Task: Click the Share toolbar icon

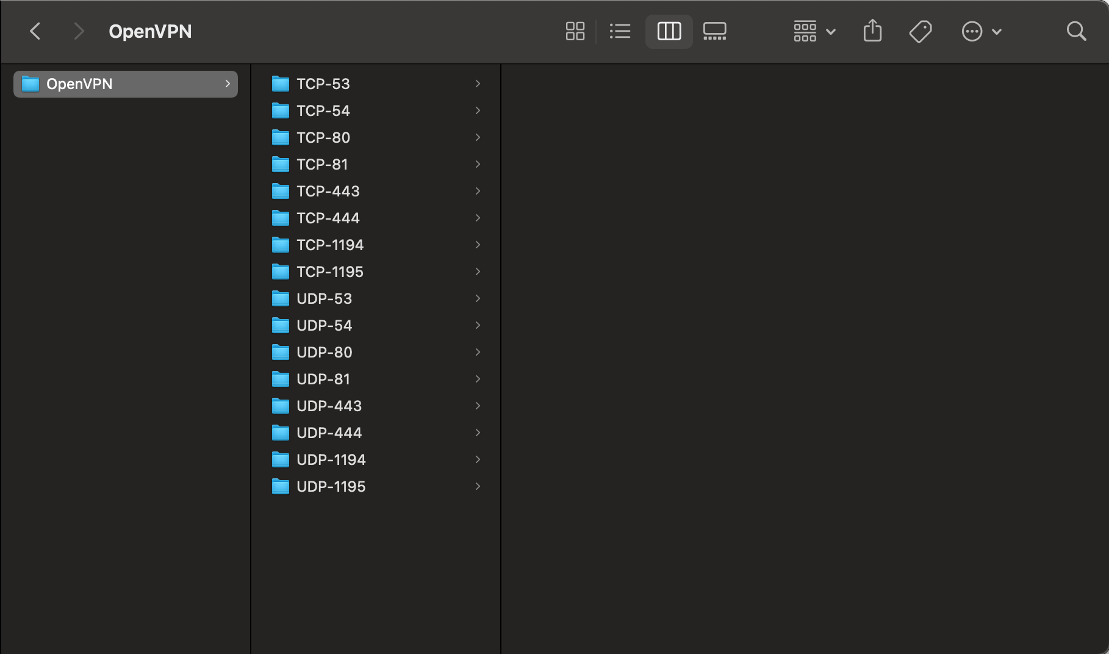Action: [x=872, y=31]
